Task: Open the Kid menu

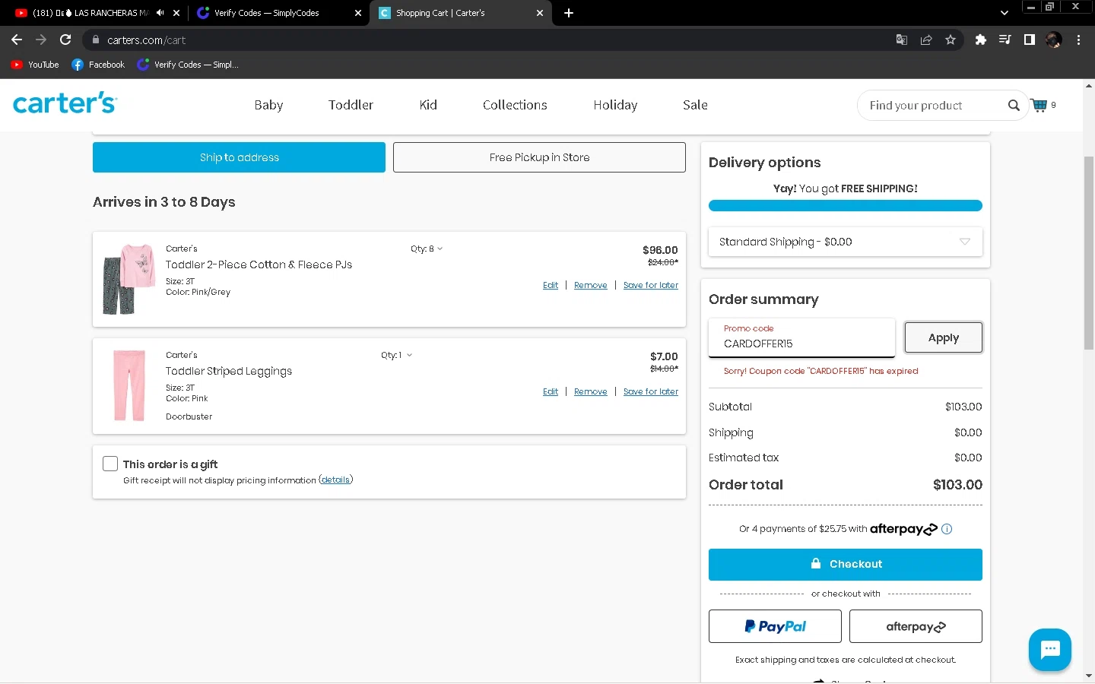Action: [x=428, y=105]
